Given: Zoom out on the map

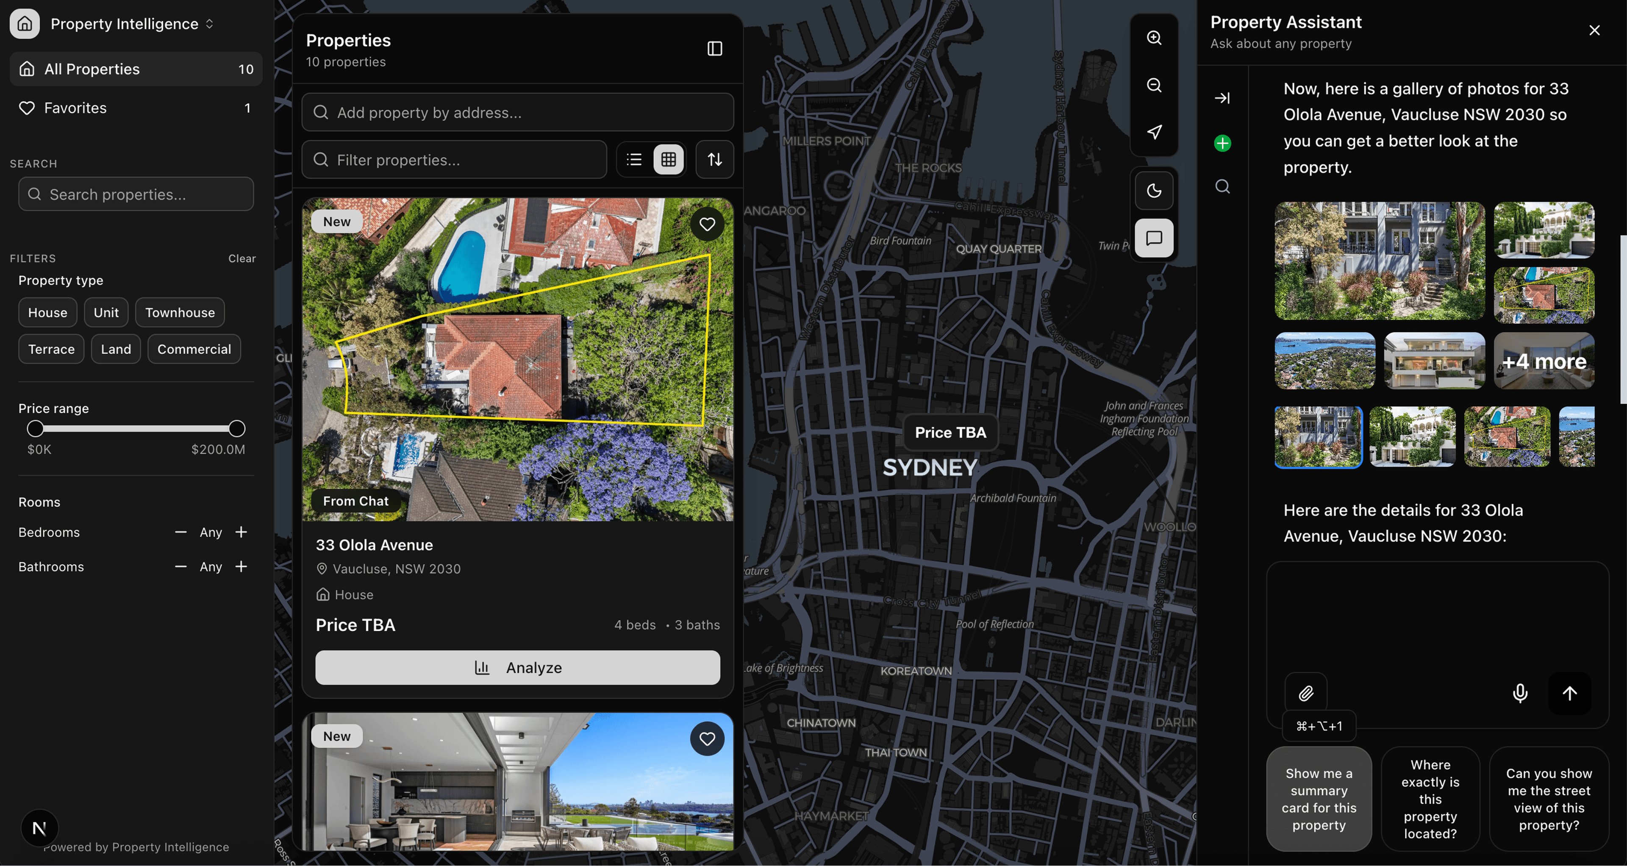Looking at the screenshot, I should point(1153,85).
